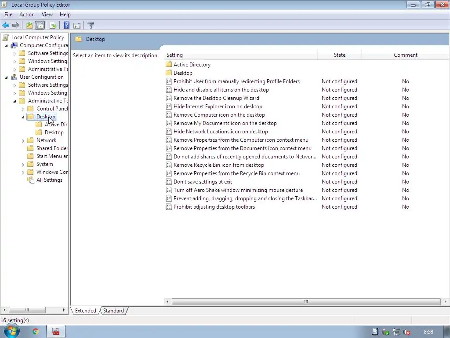
Task: Click the network tray icon
Action: click(396, 332)
